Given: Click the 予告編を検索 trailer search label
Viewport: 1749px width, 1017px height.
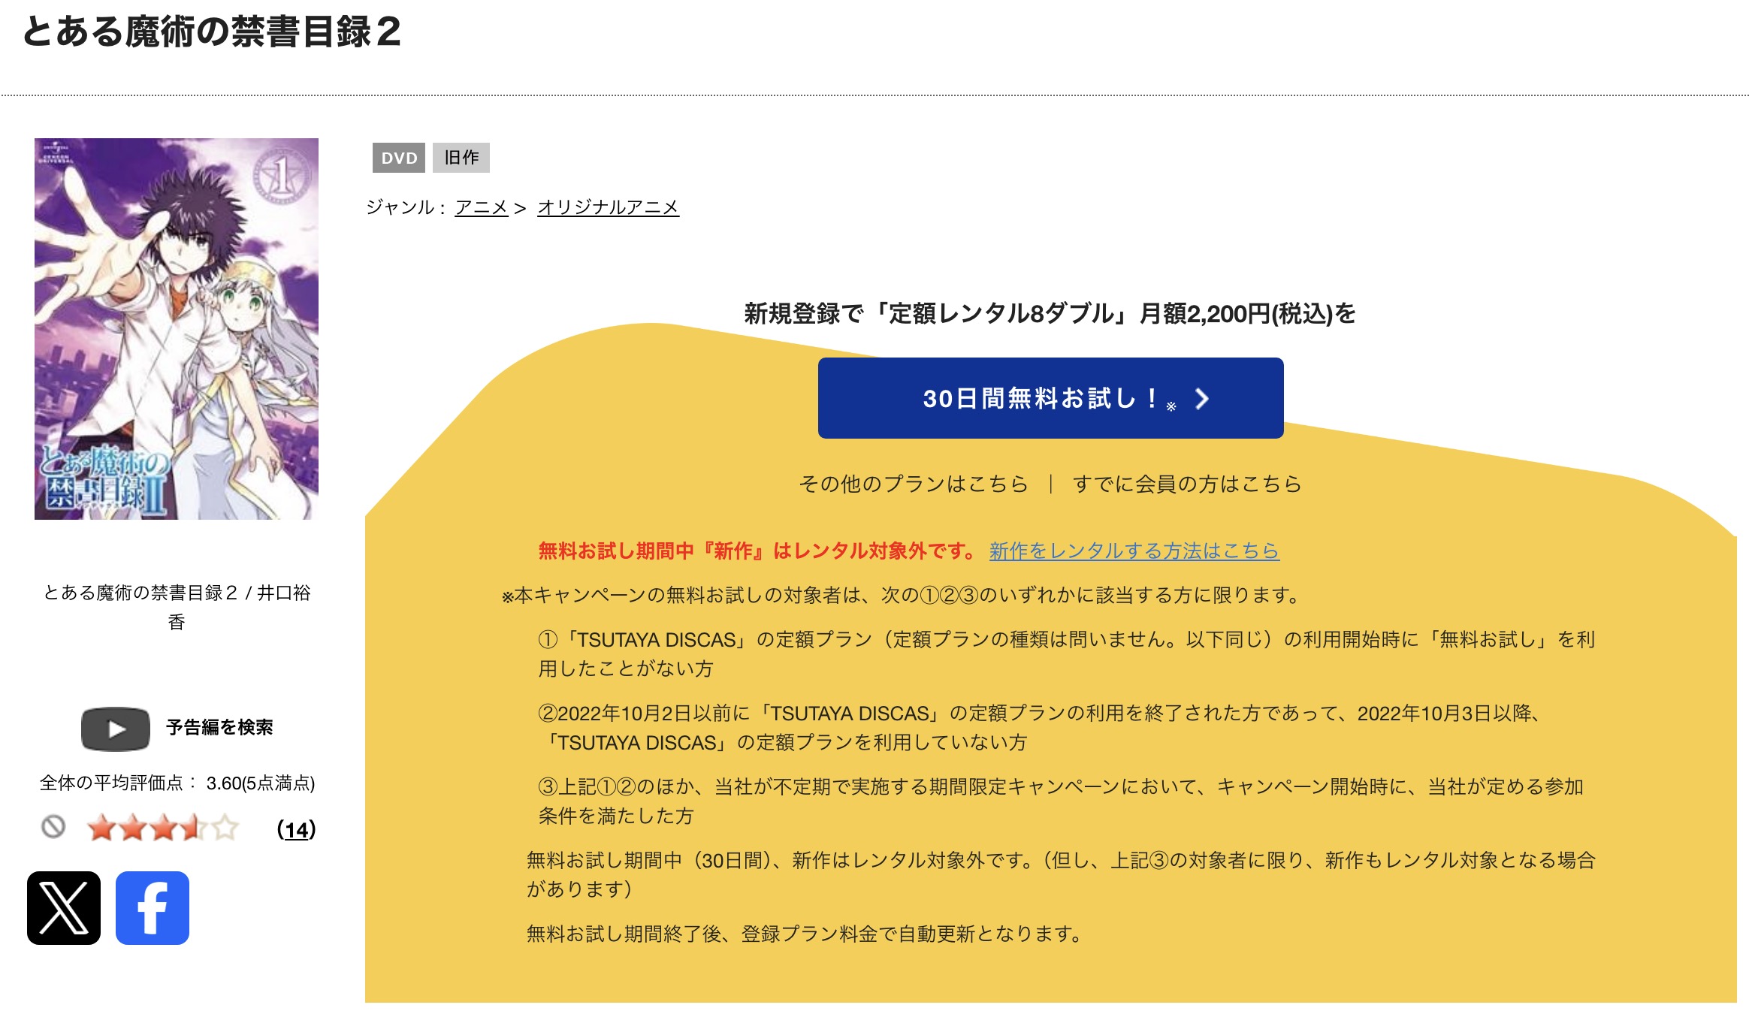Looking at the screenshot, I should [x=219, y=727].
